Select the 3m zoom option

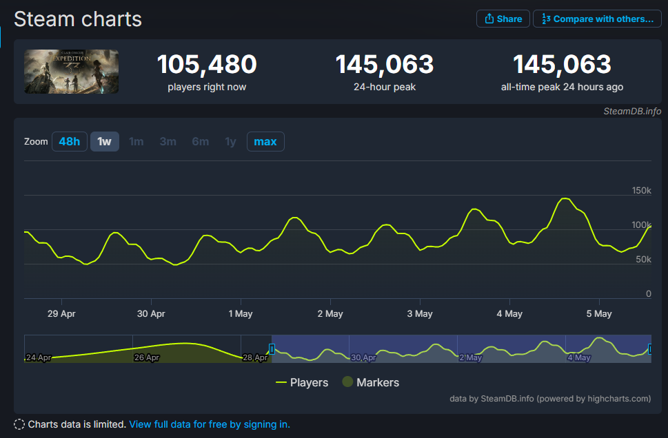168,141
